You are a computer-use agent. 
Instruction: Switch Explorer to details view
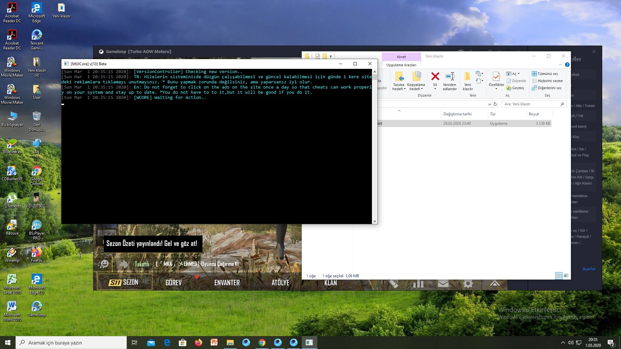pos(559,276)
